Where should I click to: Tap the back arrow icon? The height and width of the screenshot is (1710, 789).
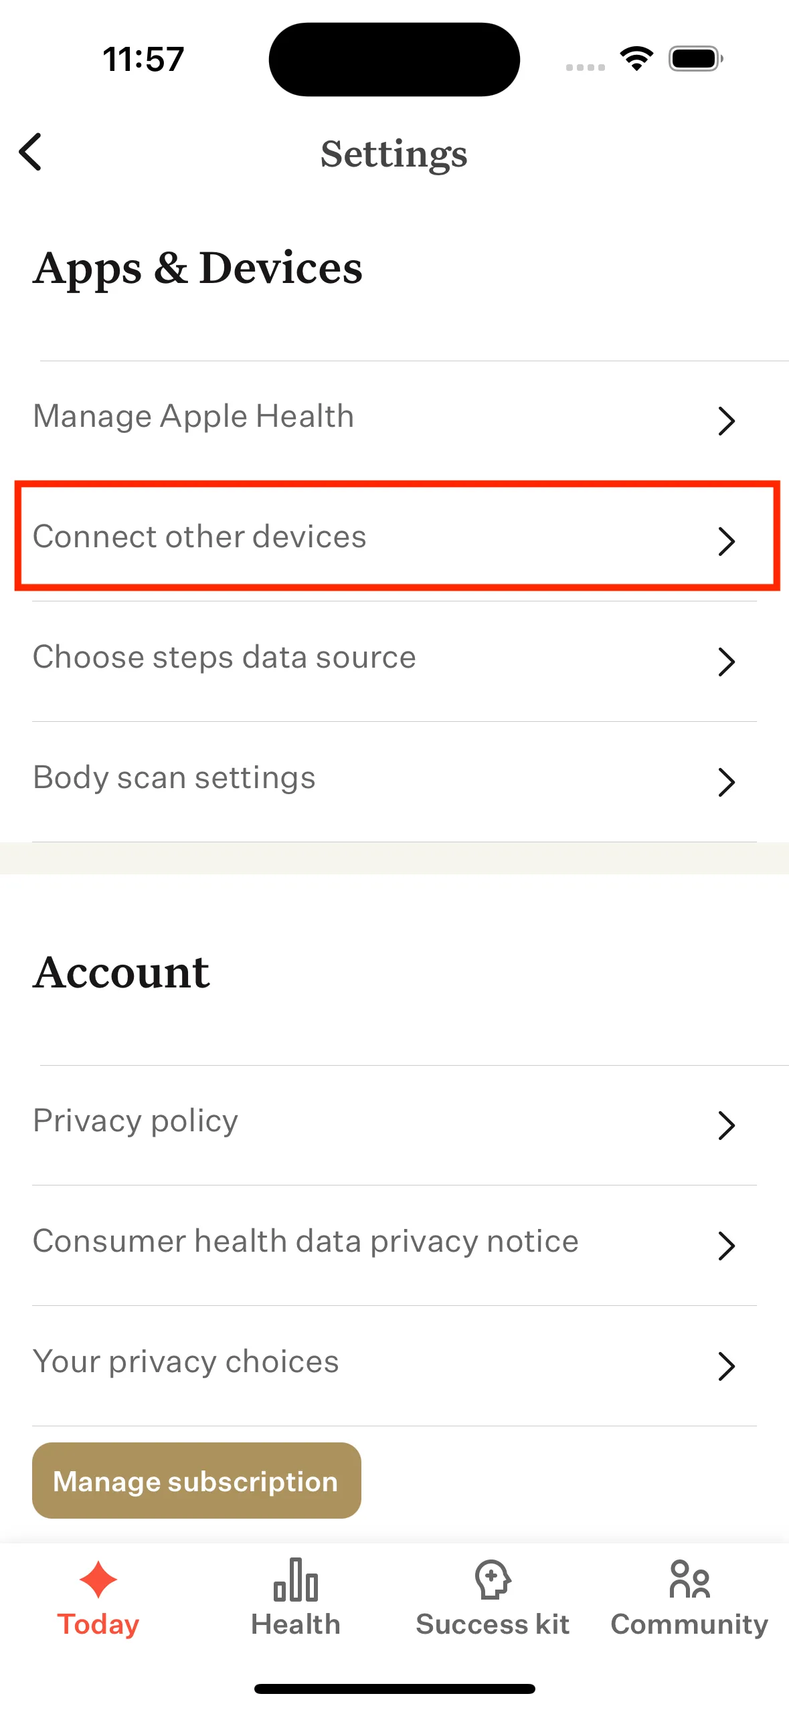(x=31, y=152)
